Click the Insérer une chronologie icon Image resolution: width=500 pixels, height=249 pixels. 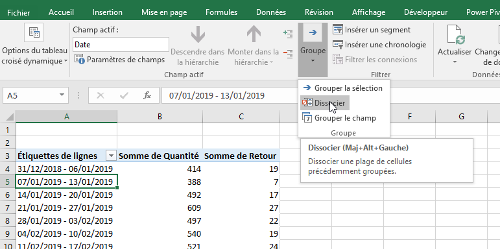338,45
